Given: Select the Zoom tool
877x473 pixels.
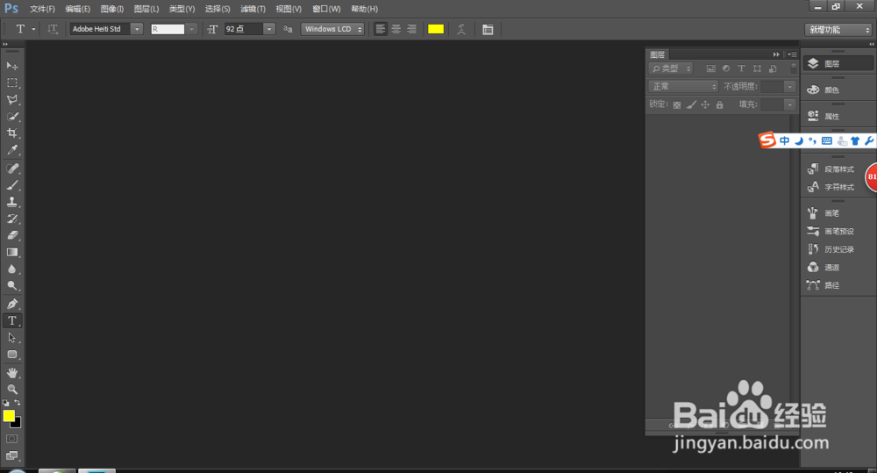Looking at the screenshot, I should pyautogui.click(x=11, y=390).
